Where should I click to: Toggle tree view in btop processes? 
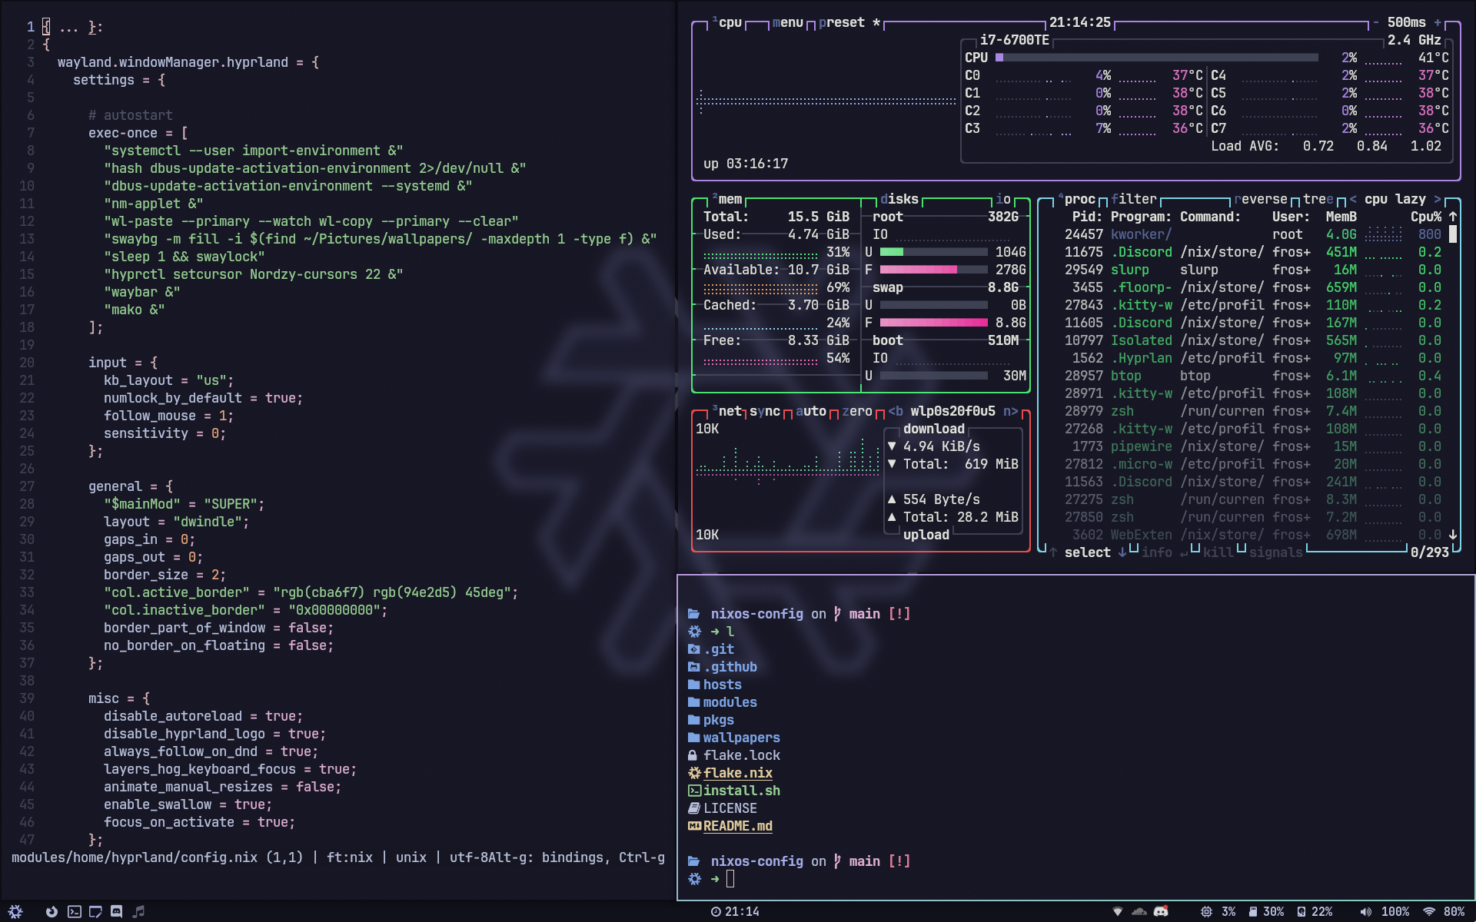pos(1318,199)
